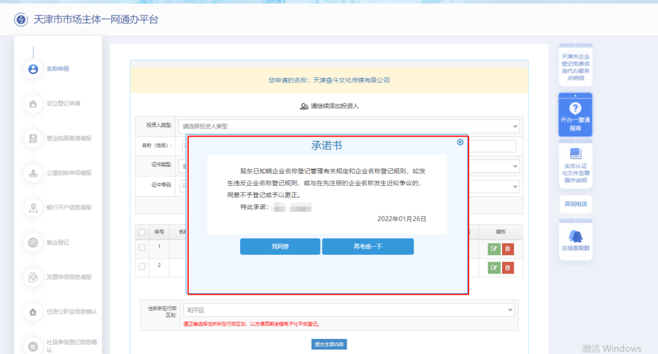658x354 pixels.
Task: Open 公章刻制申领填报 section
Action: click(32, 173)
